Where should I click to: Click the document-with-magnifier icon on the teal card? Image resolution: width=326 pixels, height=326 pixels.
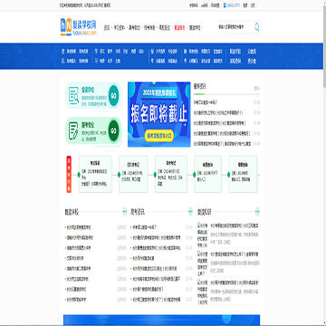(x=73, y=95)
